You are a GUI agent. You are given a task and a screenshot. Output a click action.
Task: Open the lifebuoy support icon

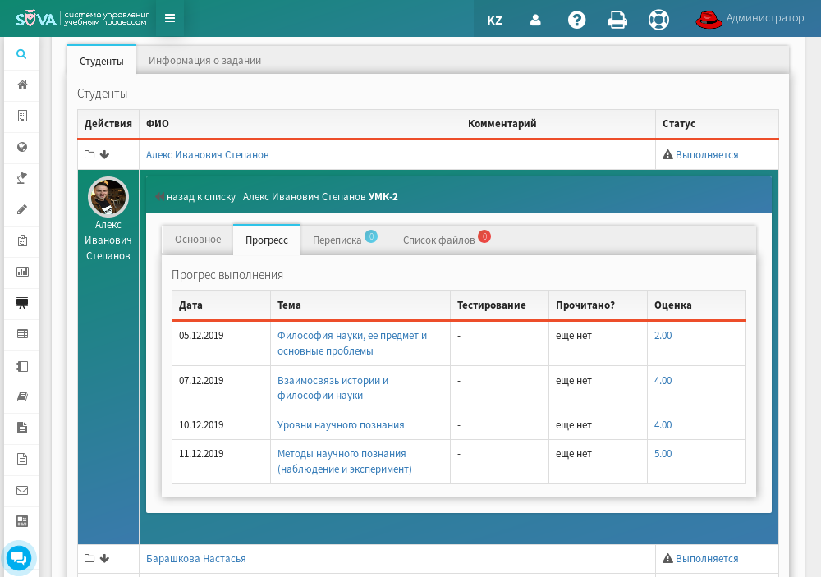(x=658, y=20)
